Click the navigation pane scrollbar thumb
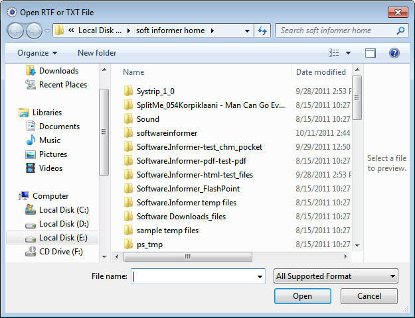 104,132
